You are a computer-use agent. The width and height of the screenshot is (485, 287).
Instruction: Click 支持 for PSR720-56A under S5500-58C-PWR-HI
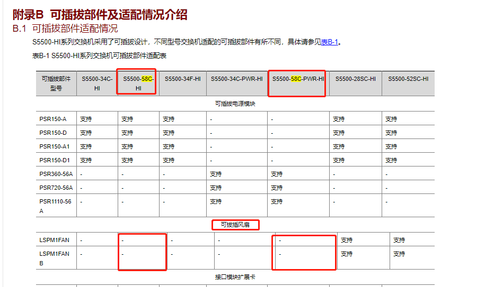[x=277, y=188]
